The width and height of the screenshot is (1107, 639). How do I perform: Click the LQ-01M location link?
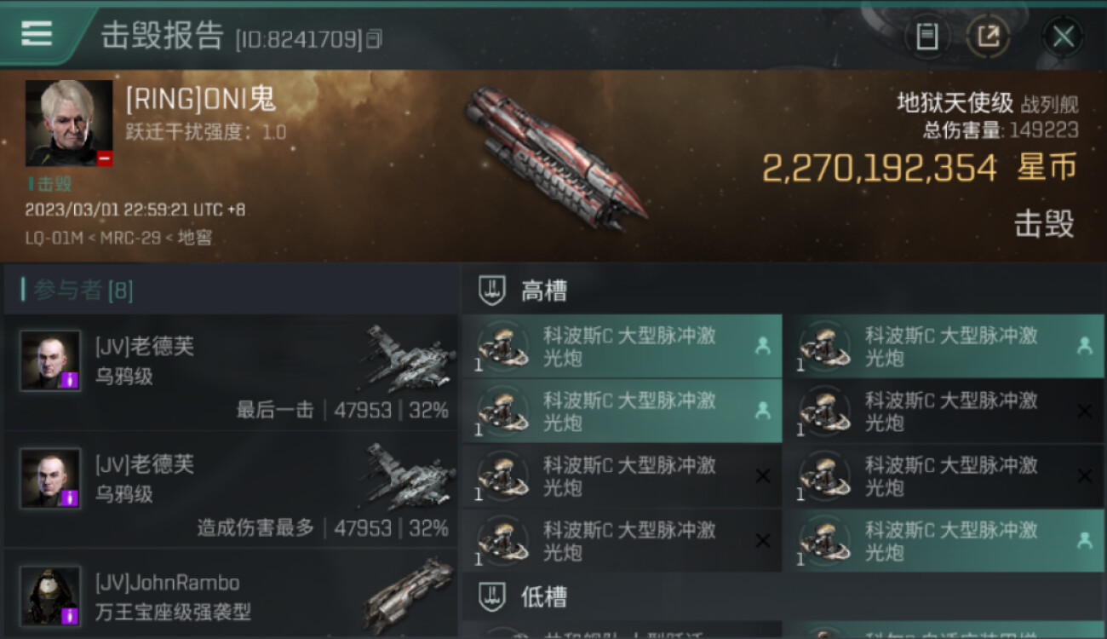coord(54,238)
